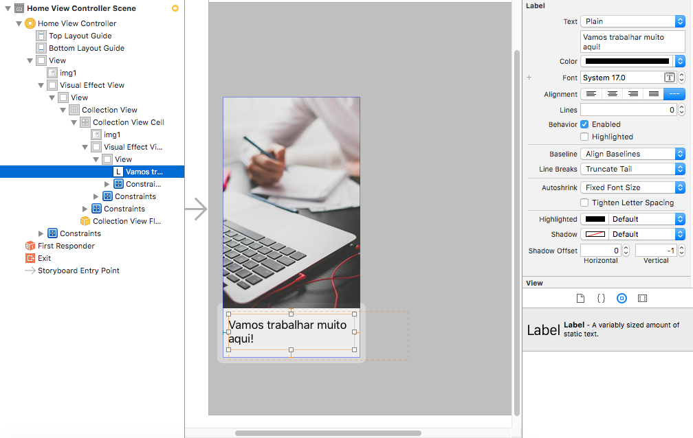Viewport: 693px width, 438px height.
Task: Add font variation with plus button
Action: pos(529,78)
